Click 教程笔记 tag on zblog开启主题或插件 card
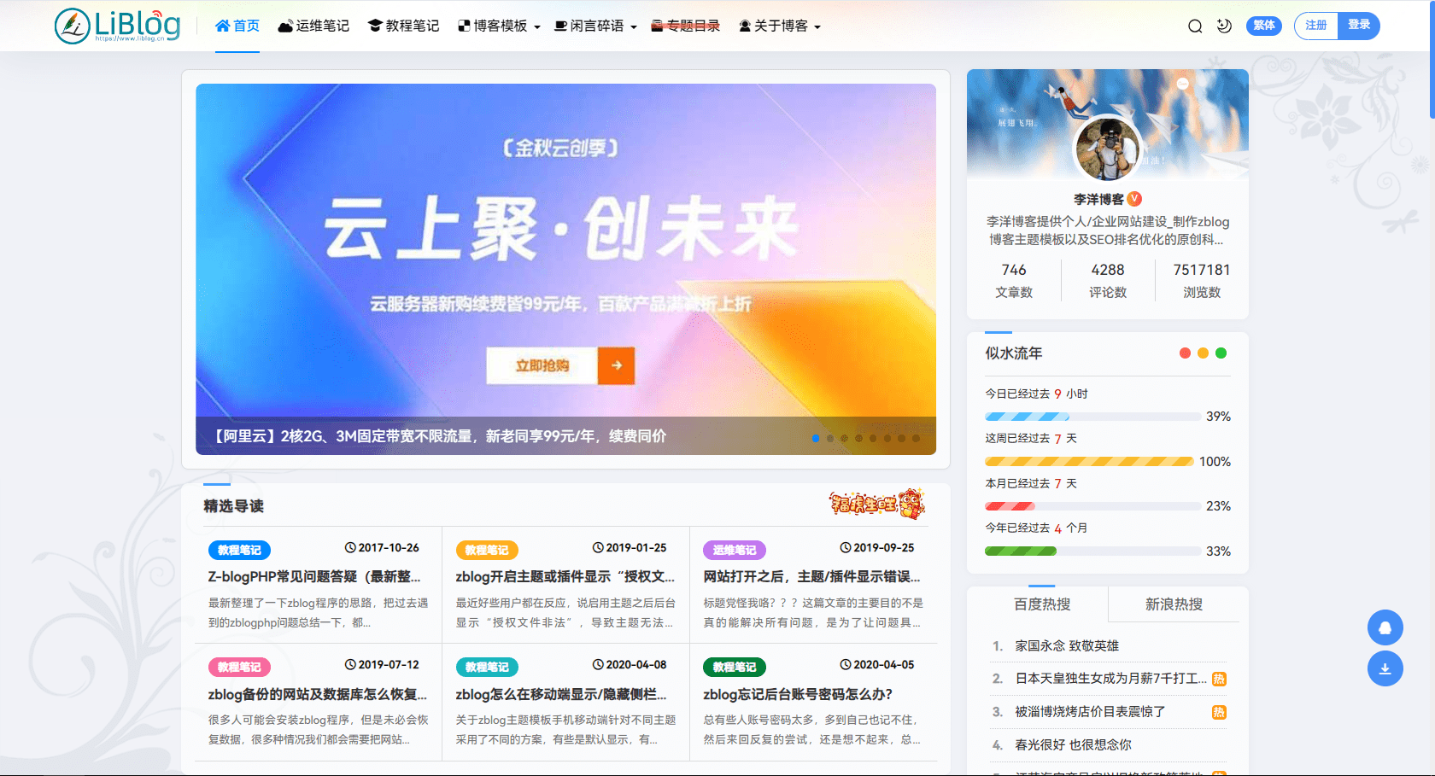 487,551
